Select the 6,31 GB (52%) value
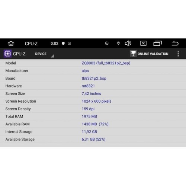 [93, 139]
